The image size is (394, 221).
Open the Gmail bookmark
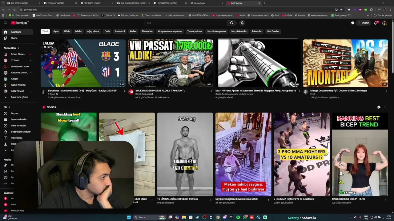point(275,15)
